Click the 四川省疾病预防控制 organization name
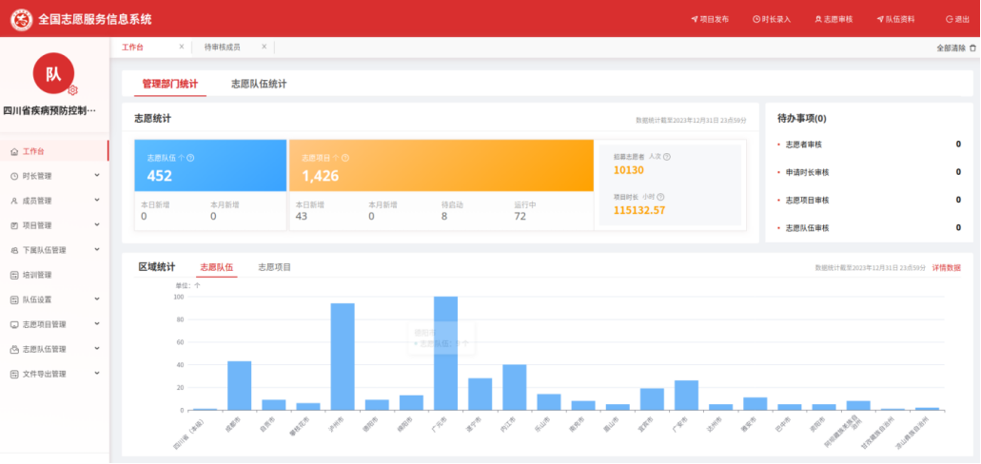This screenshot has width=981, height=464. pyautogui.click(x=50, y=110)
